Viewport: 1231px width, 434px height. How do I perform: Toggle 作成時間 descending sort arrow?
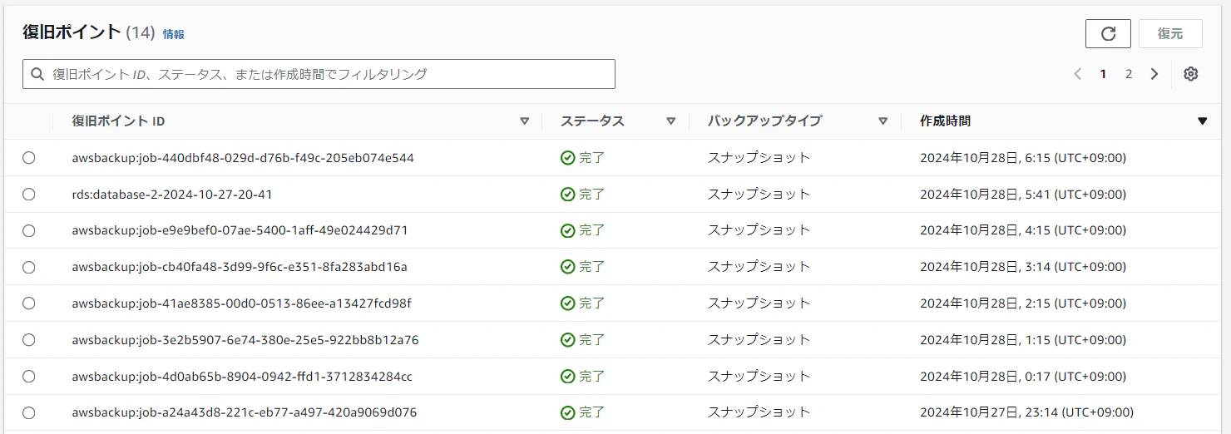(x=1202, y=121)
